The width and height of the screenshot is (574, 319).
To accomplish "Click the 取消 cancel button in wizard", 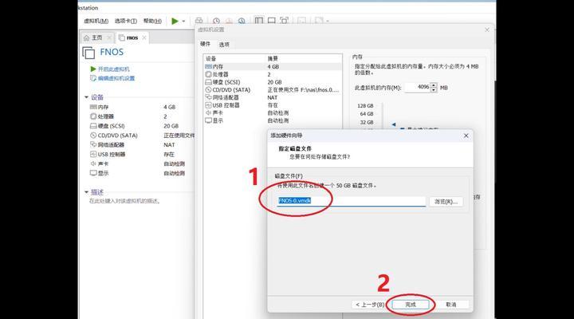I will [x=451, y=305].
